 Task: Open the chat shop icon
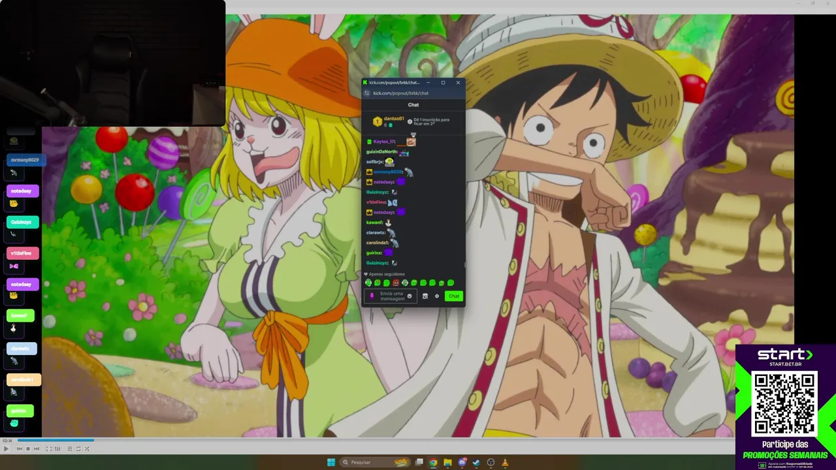425,296
